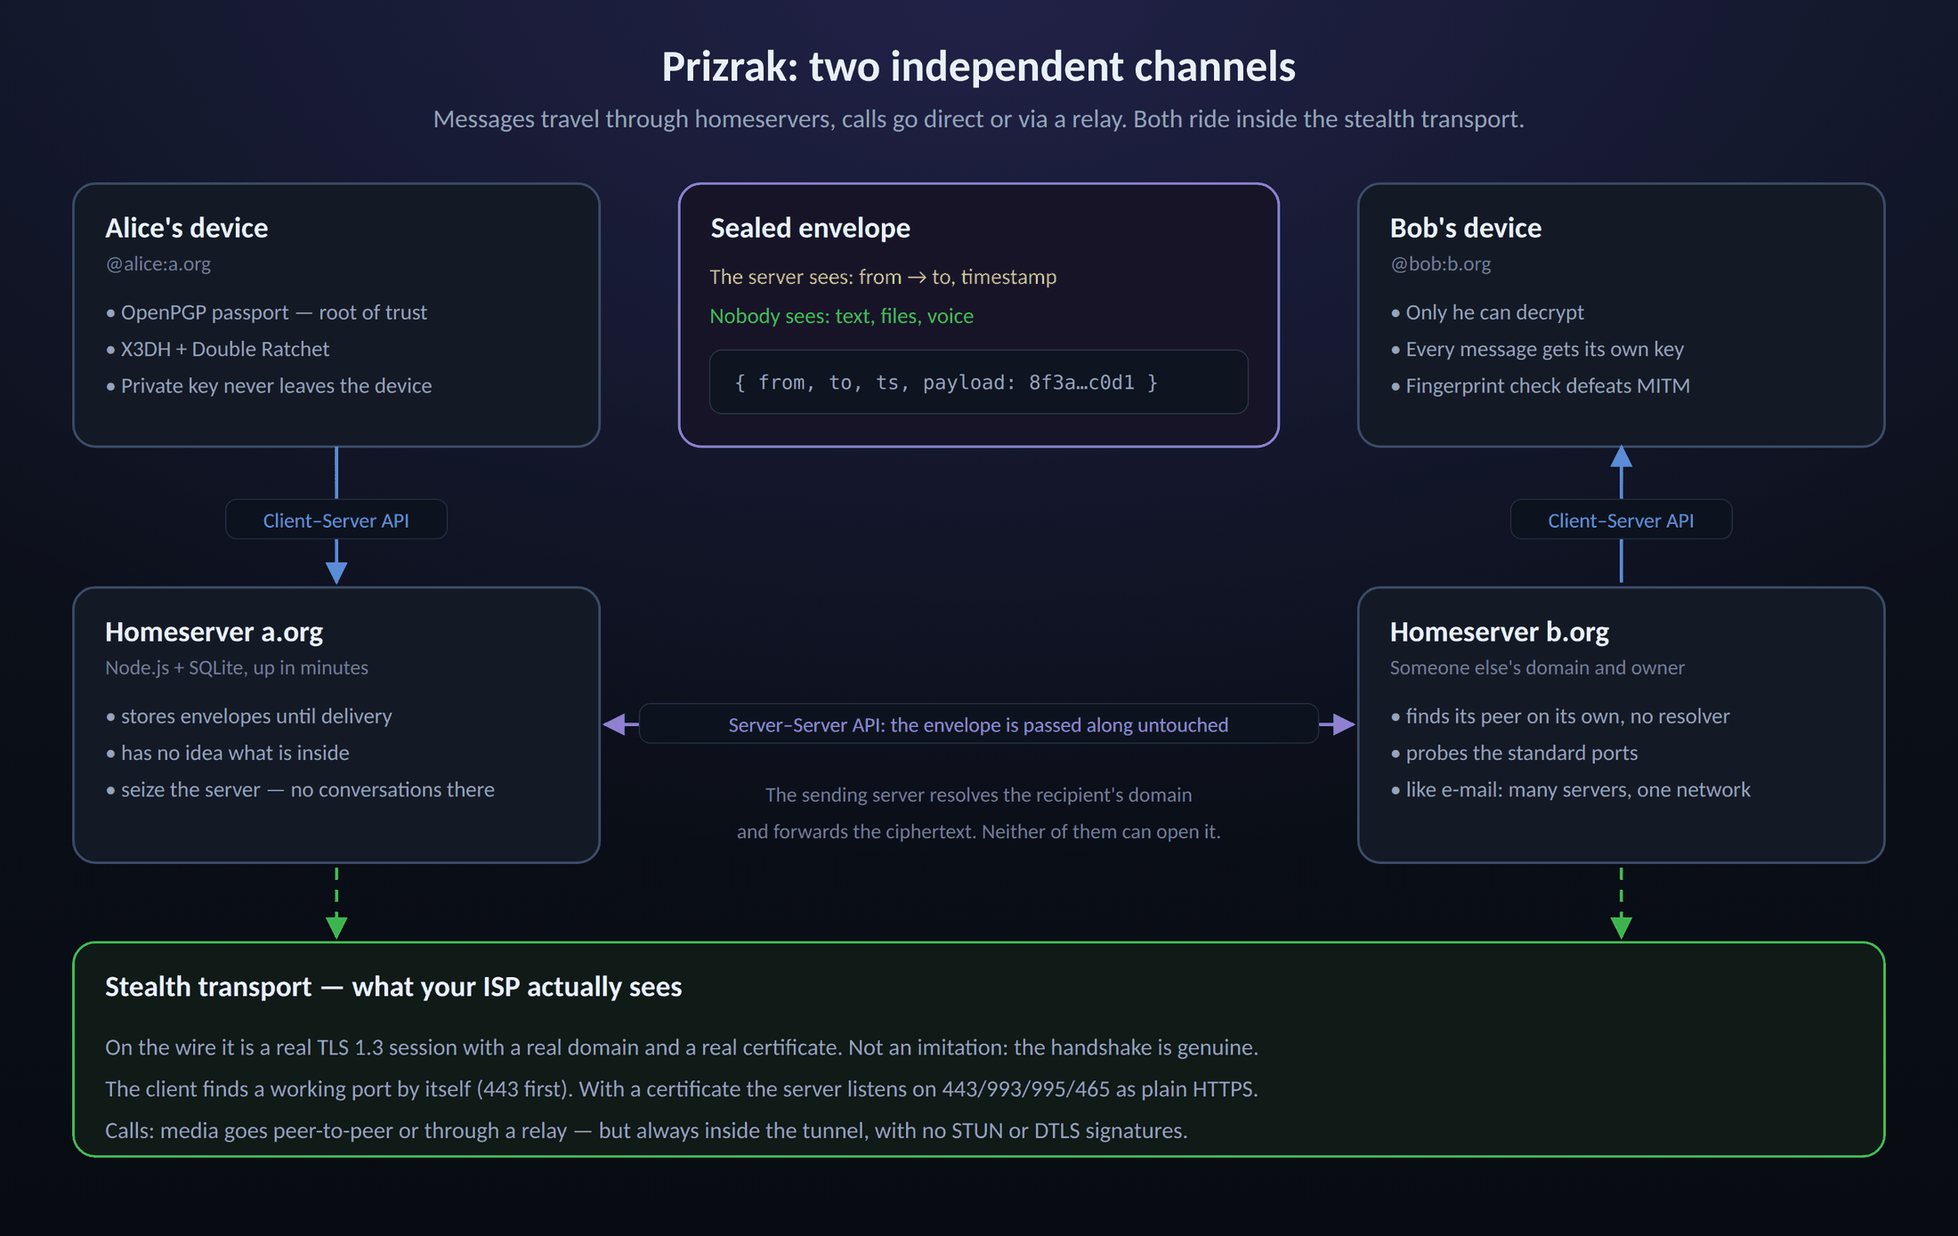Select 'seize the server — no conversations there'
Viewport: 1958px width, 1236px height.
[300, 789]
